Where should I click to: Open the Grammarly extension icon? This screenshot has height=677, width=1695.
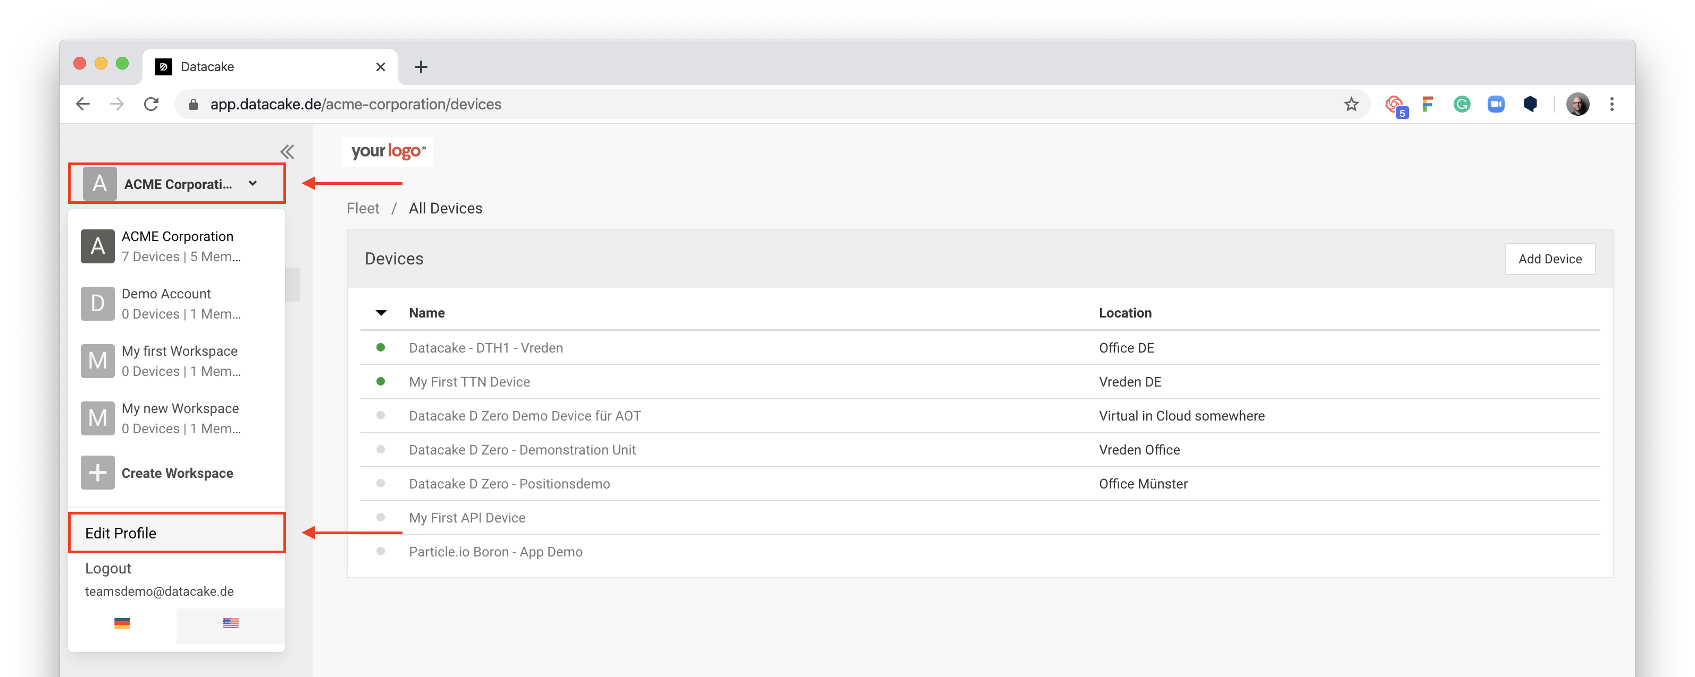click(1462, 105)
